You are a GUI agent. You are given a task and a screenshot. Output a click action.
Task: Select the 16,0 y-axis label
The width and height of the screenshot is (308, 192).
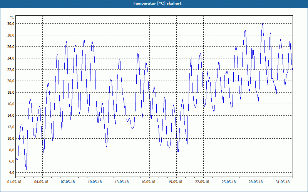(11, 104)
